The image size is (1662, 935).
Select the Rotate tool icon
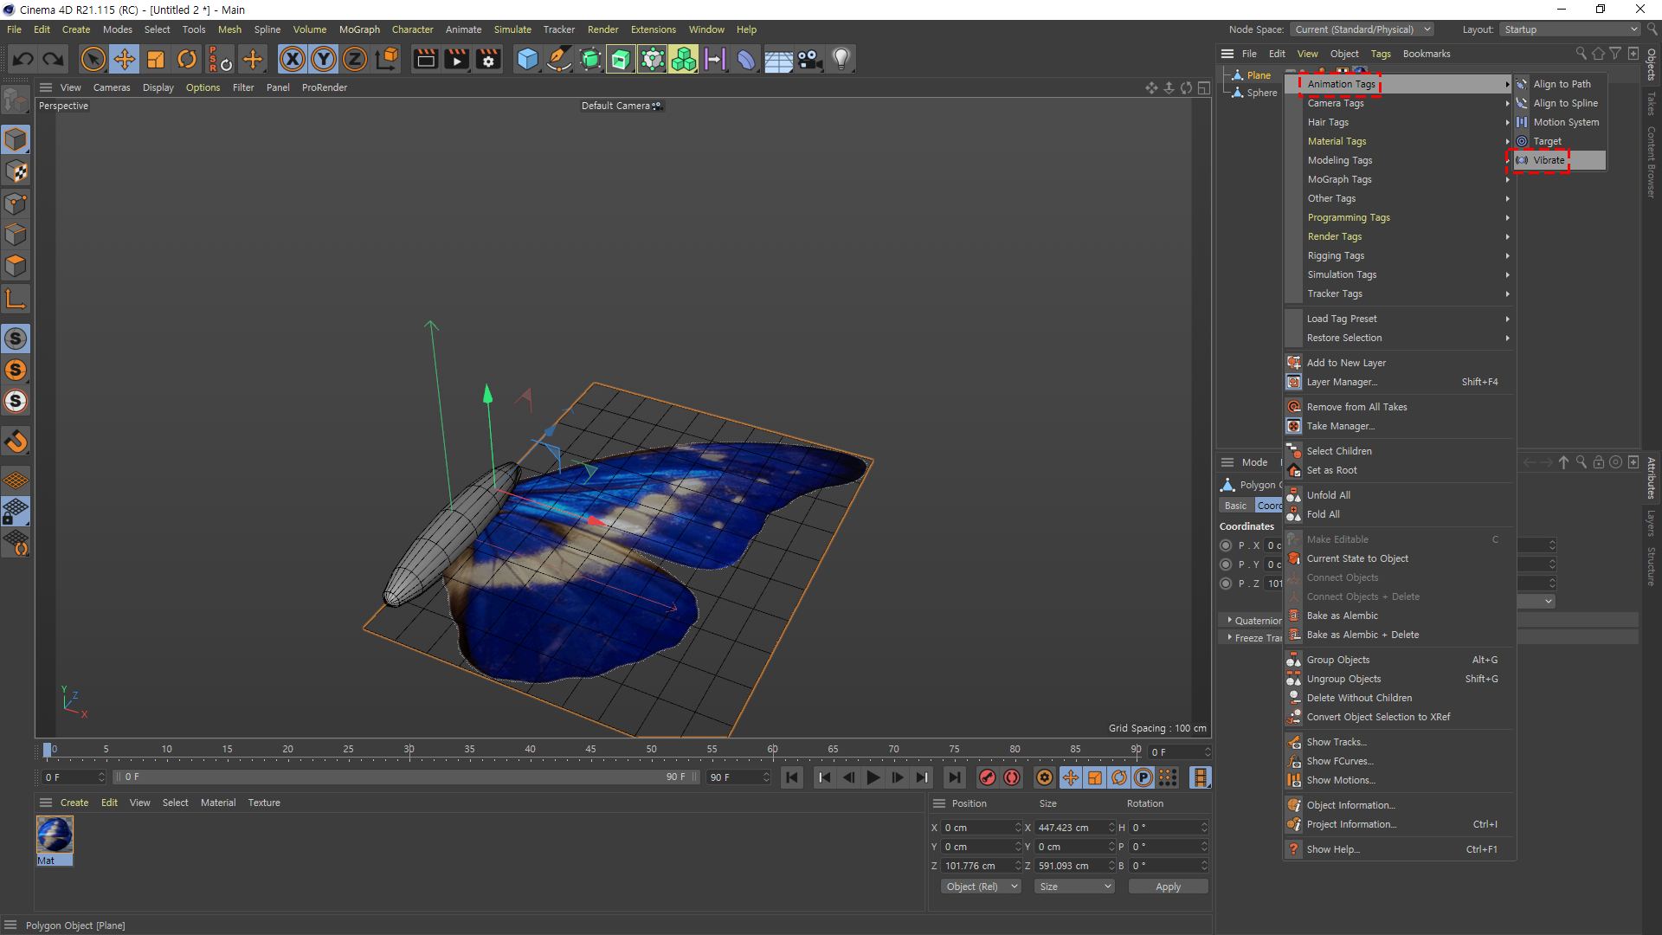click(x=187, y=60)
